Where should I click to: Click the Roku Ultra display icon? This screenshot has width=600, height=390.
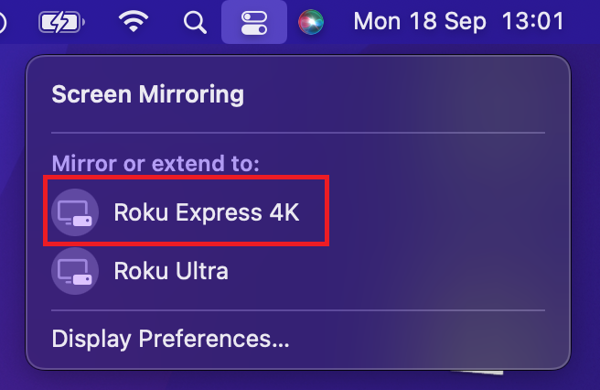pyautogui.click(x=75, y=271)
